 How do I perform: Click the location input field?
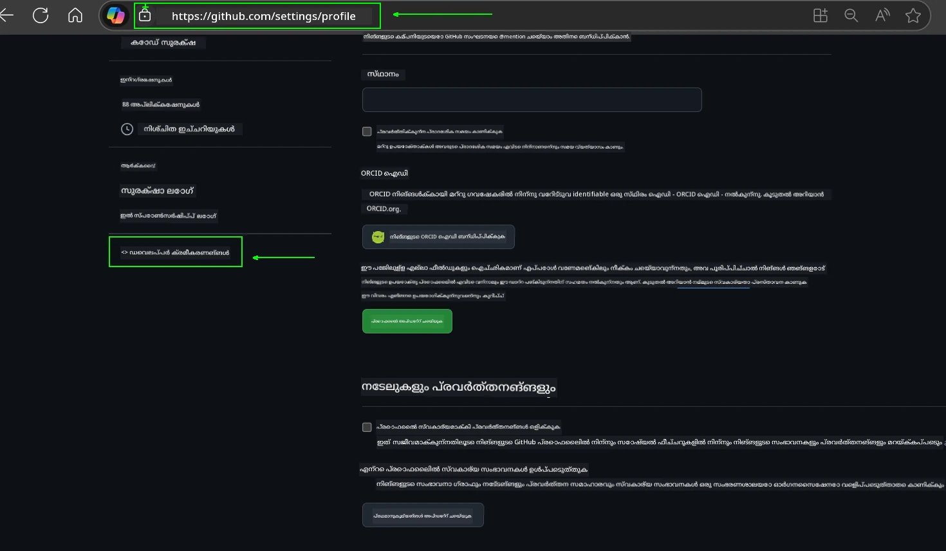tap(532, 100)
